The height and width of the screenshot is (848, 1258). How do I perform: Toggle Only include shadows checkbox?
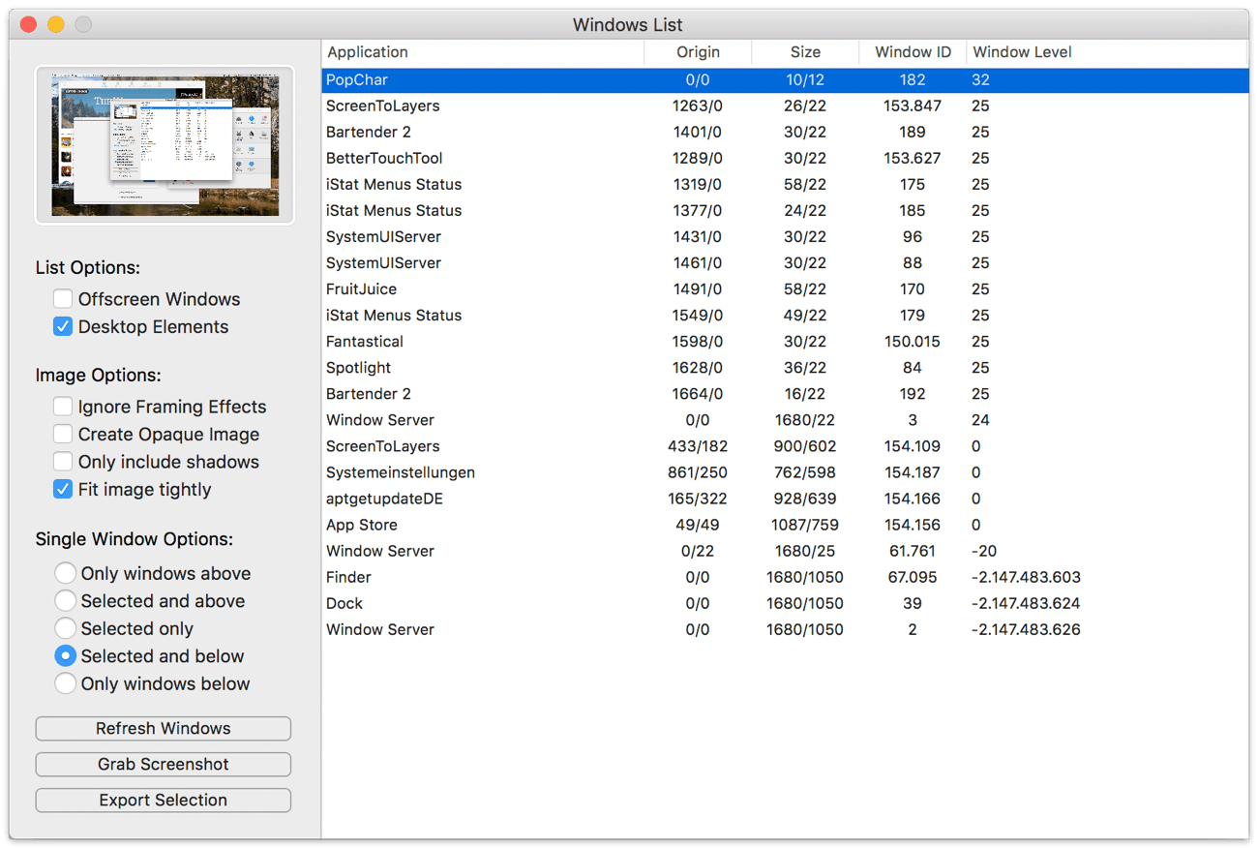pyautogui.click(x=63, y=462)
